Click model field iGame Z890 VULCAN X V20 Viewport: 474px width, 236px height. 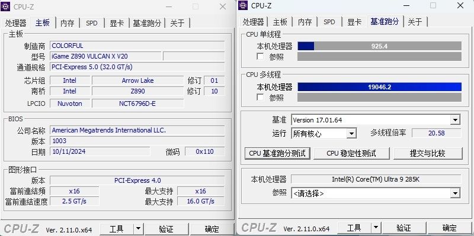(105, 56)
